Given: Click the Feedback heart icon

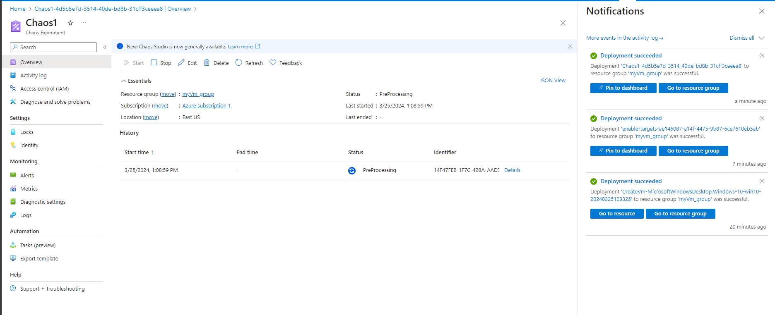Looking at the screenshot, I should (x=273, y=63).
